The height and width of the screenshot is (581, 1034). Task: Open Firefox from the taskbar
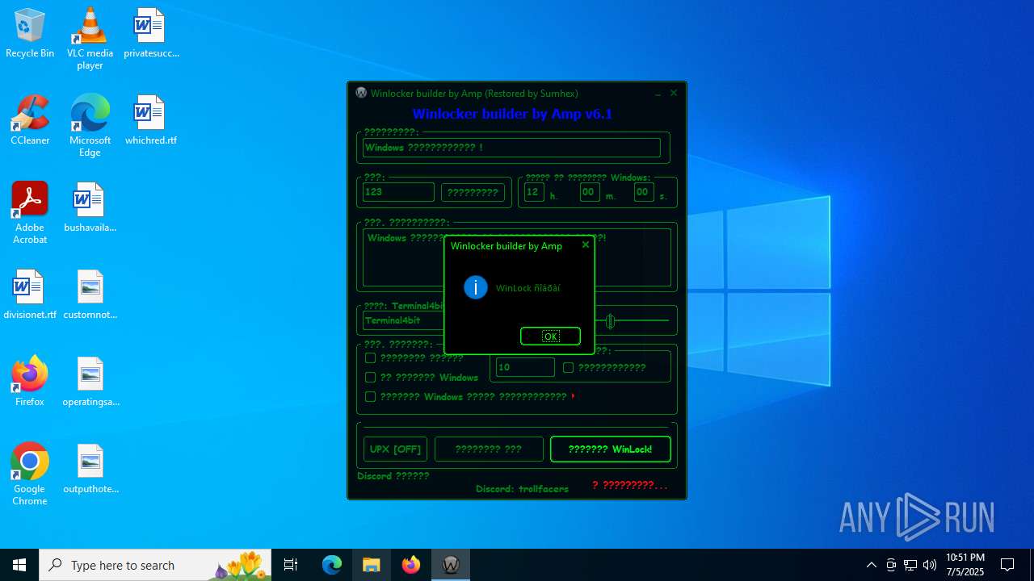click(411, 565)
